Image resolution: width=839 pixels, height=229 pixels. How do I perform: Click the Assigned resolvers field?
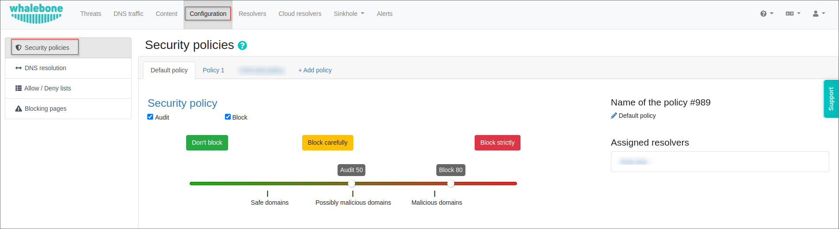coord(719,162)
